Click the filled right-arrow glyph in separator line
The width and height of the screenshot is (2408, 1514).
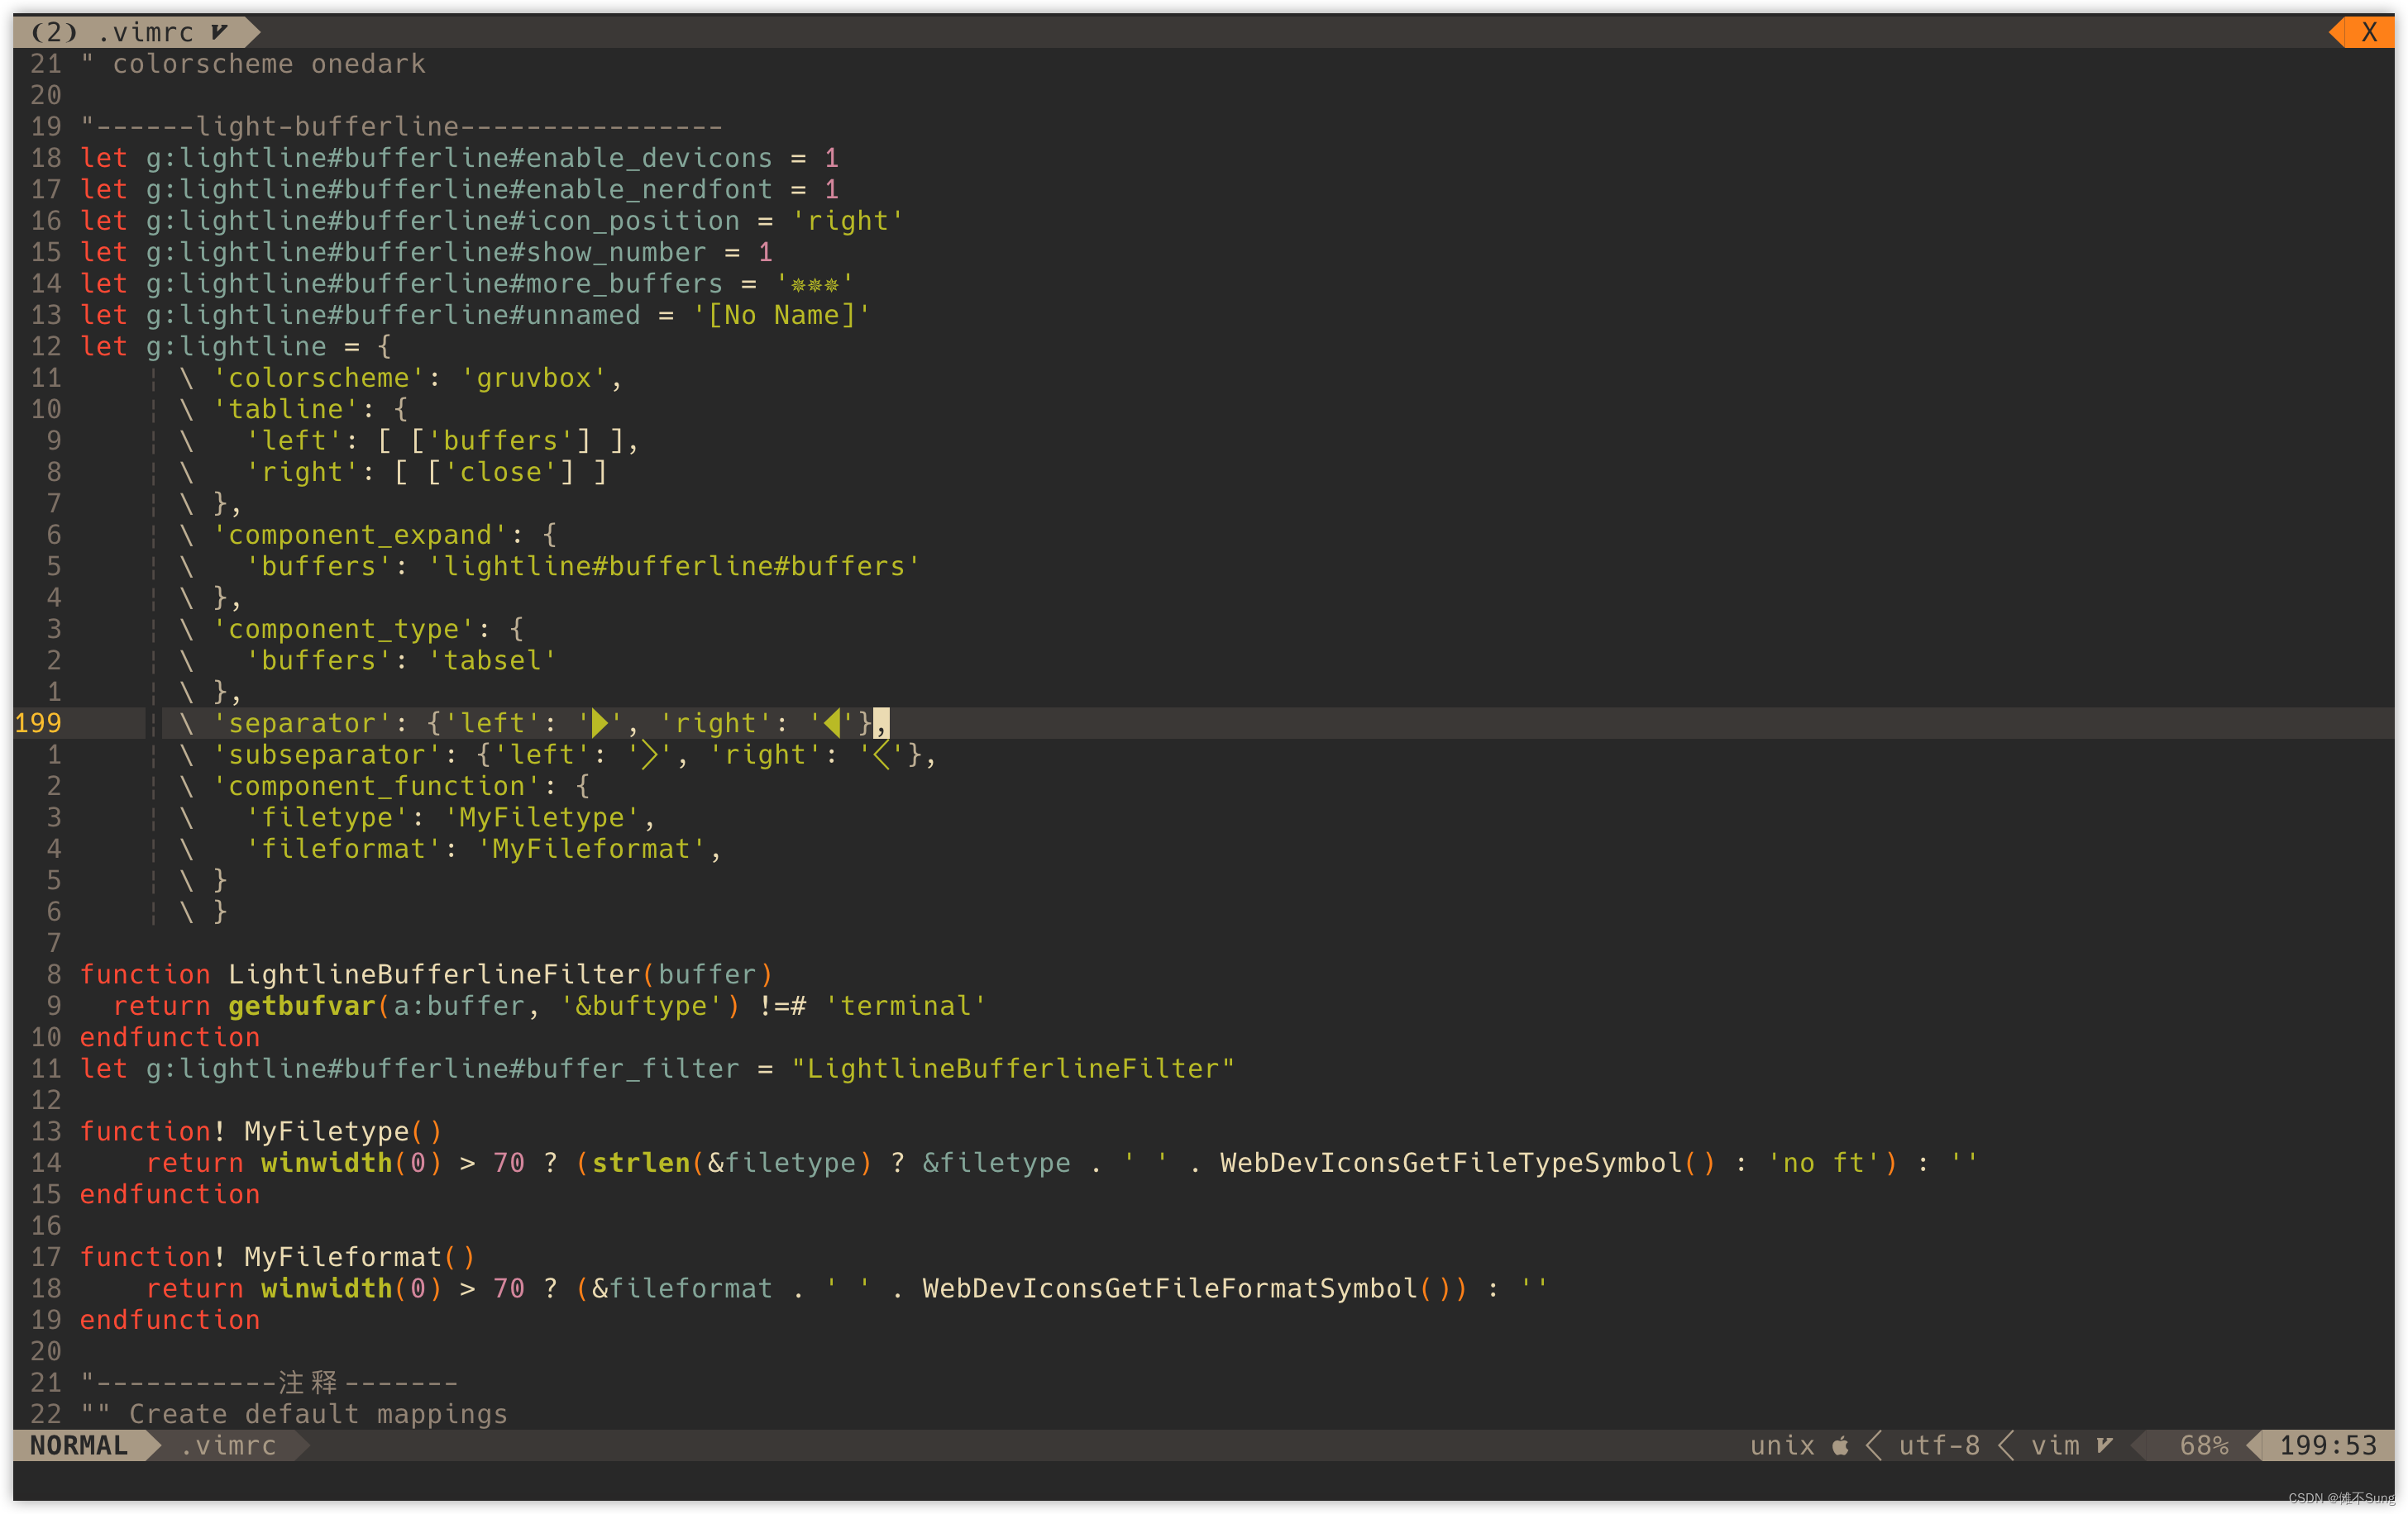click(x=600, y=722)
